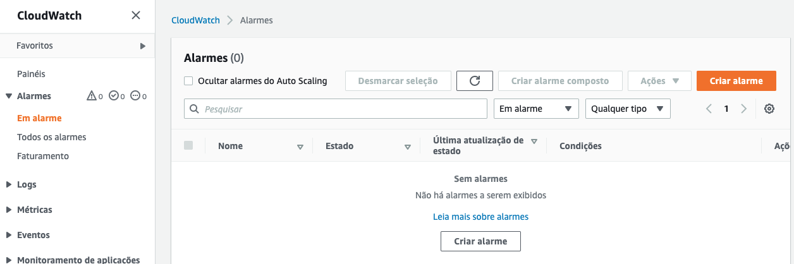Sort by Estado column arrow

tap(408, 147)
